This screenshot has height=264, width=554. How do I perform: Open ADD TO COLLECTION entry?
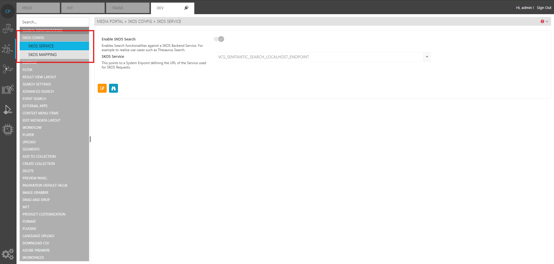click(x=54, y=157)
